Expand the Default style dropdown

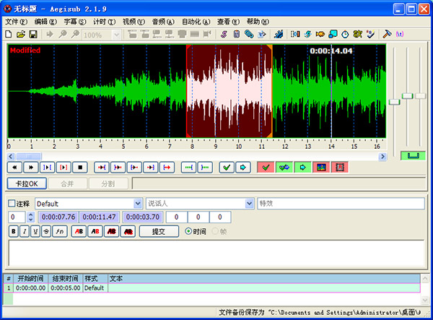(x=138, y=204)
